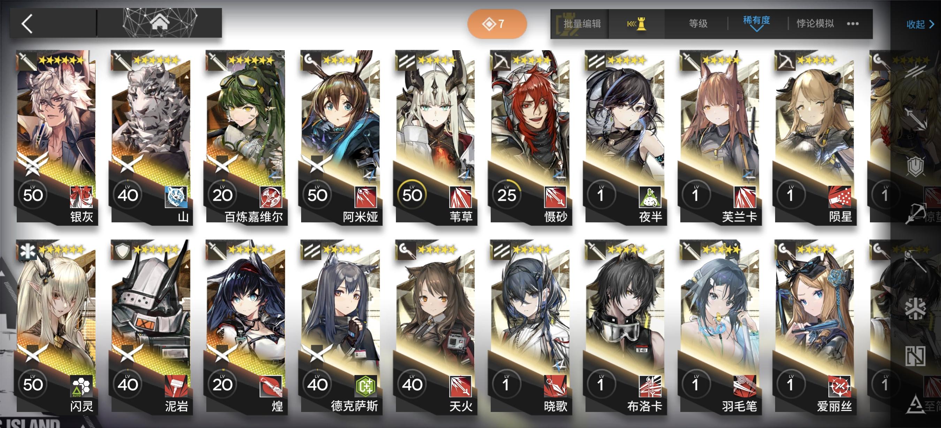
Task: Select the medic class filter icon in sidebar
Action: (x=916, y=308)
